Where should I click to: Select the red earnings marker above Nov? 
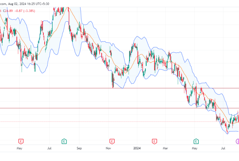pos(112,141)
